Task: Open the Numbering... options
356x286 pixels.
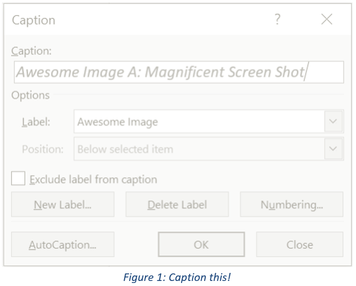Action: point(292,205)
